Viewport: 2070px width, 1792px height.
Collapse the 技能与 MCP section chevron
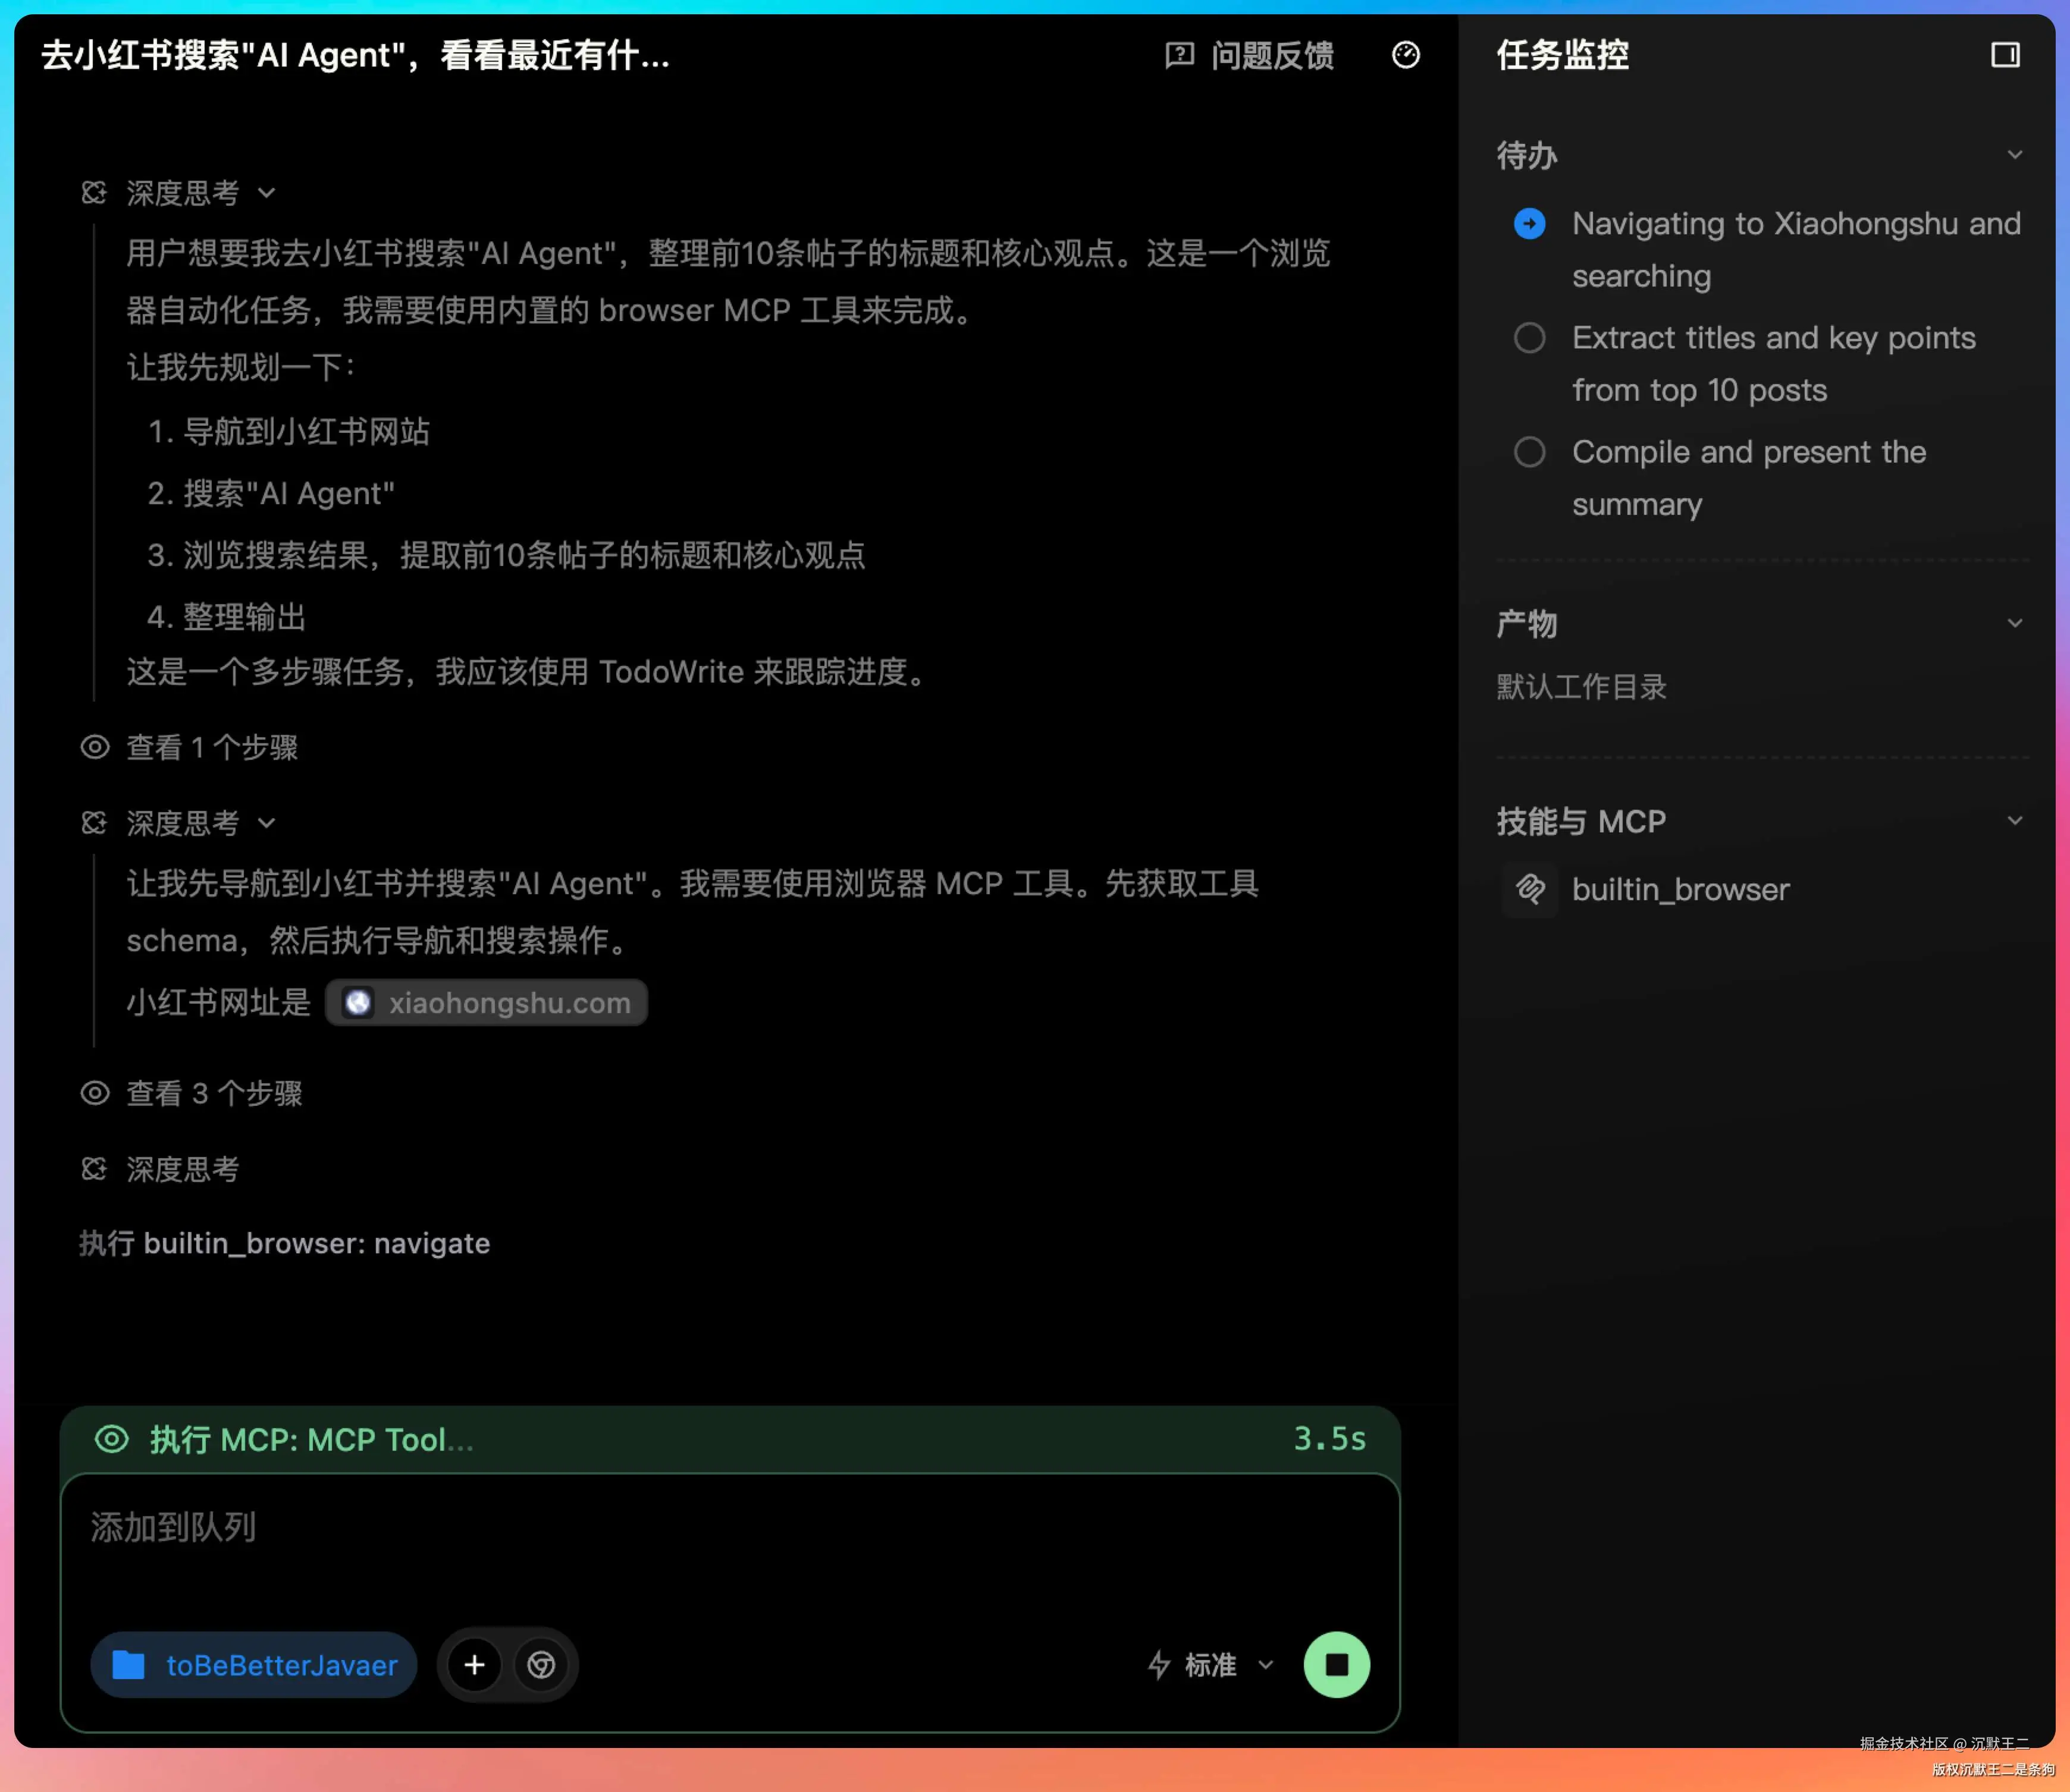click(2015, 821)
